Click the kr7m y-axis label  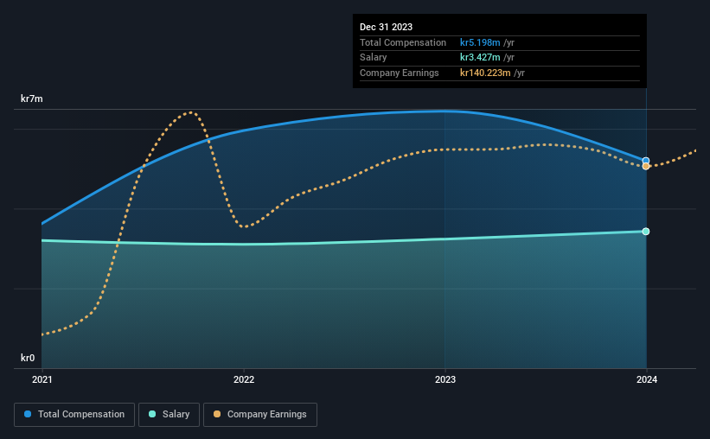[x=32, y=99]
